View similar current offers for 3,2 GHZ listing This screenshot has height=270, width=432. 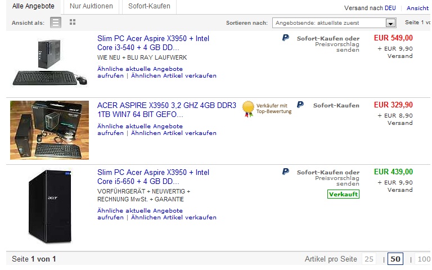coord(139,129)
